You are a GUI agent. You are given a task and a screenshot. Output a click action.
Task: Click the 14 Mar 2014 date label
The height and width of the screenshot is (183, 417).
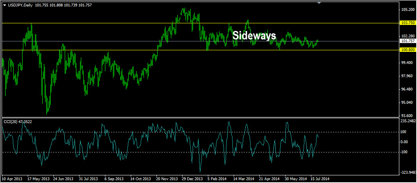(x=243, y=179)
